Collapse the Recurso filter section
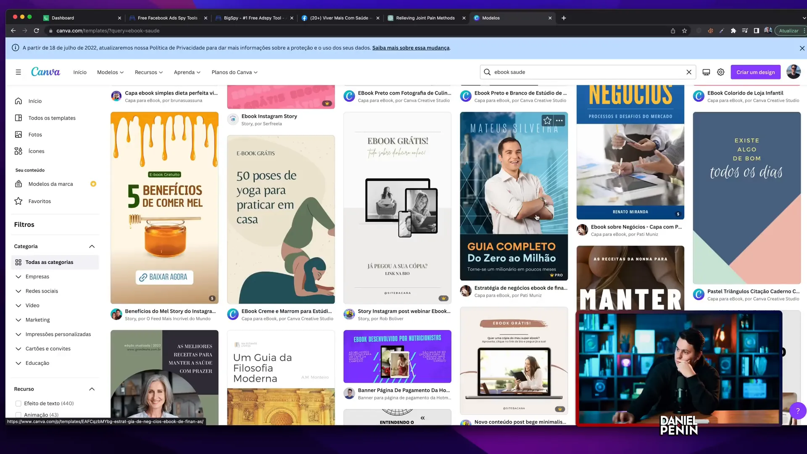 coord(92,389)
